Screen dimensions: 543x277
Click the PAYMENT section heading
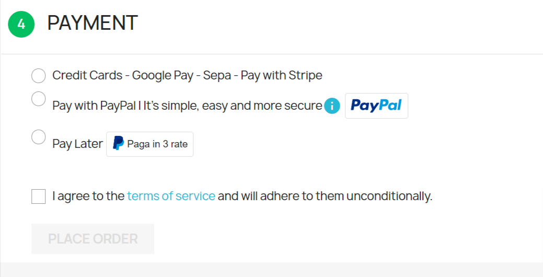(x=93, y=23)
